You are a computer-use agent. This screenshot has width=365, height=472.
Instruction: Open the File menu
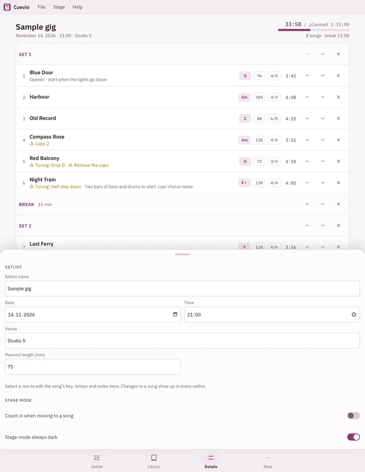42,7
